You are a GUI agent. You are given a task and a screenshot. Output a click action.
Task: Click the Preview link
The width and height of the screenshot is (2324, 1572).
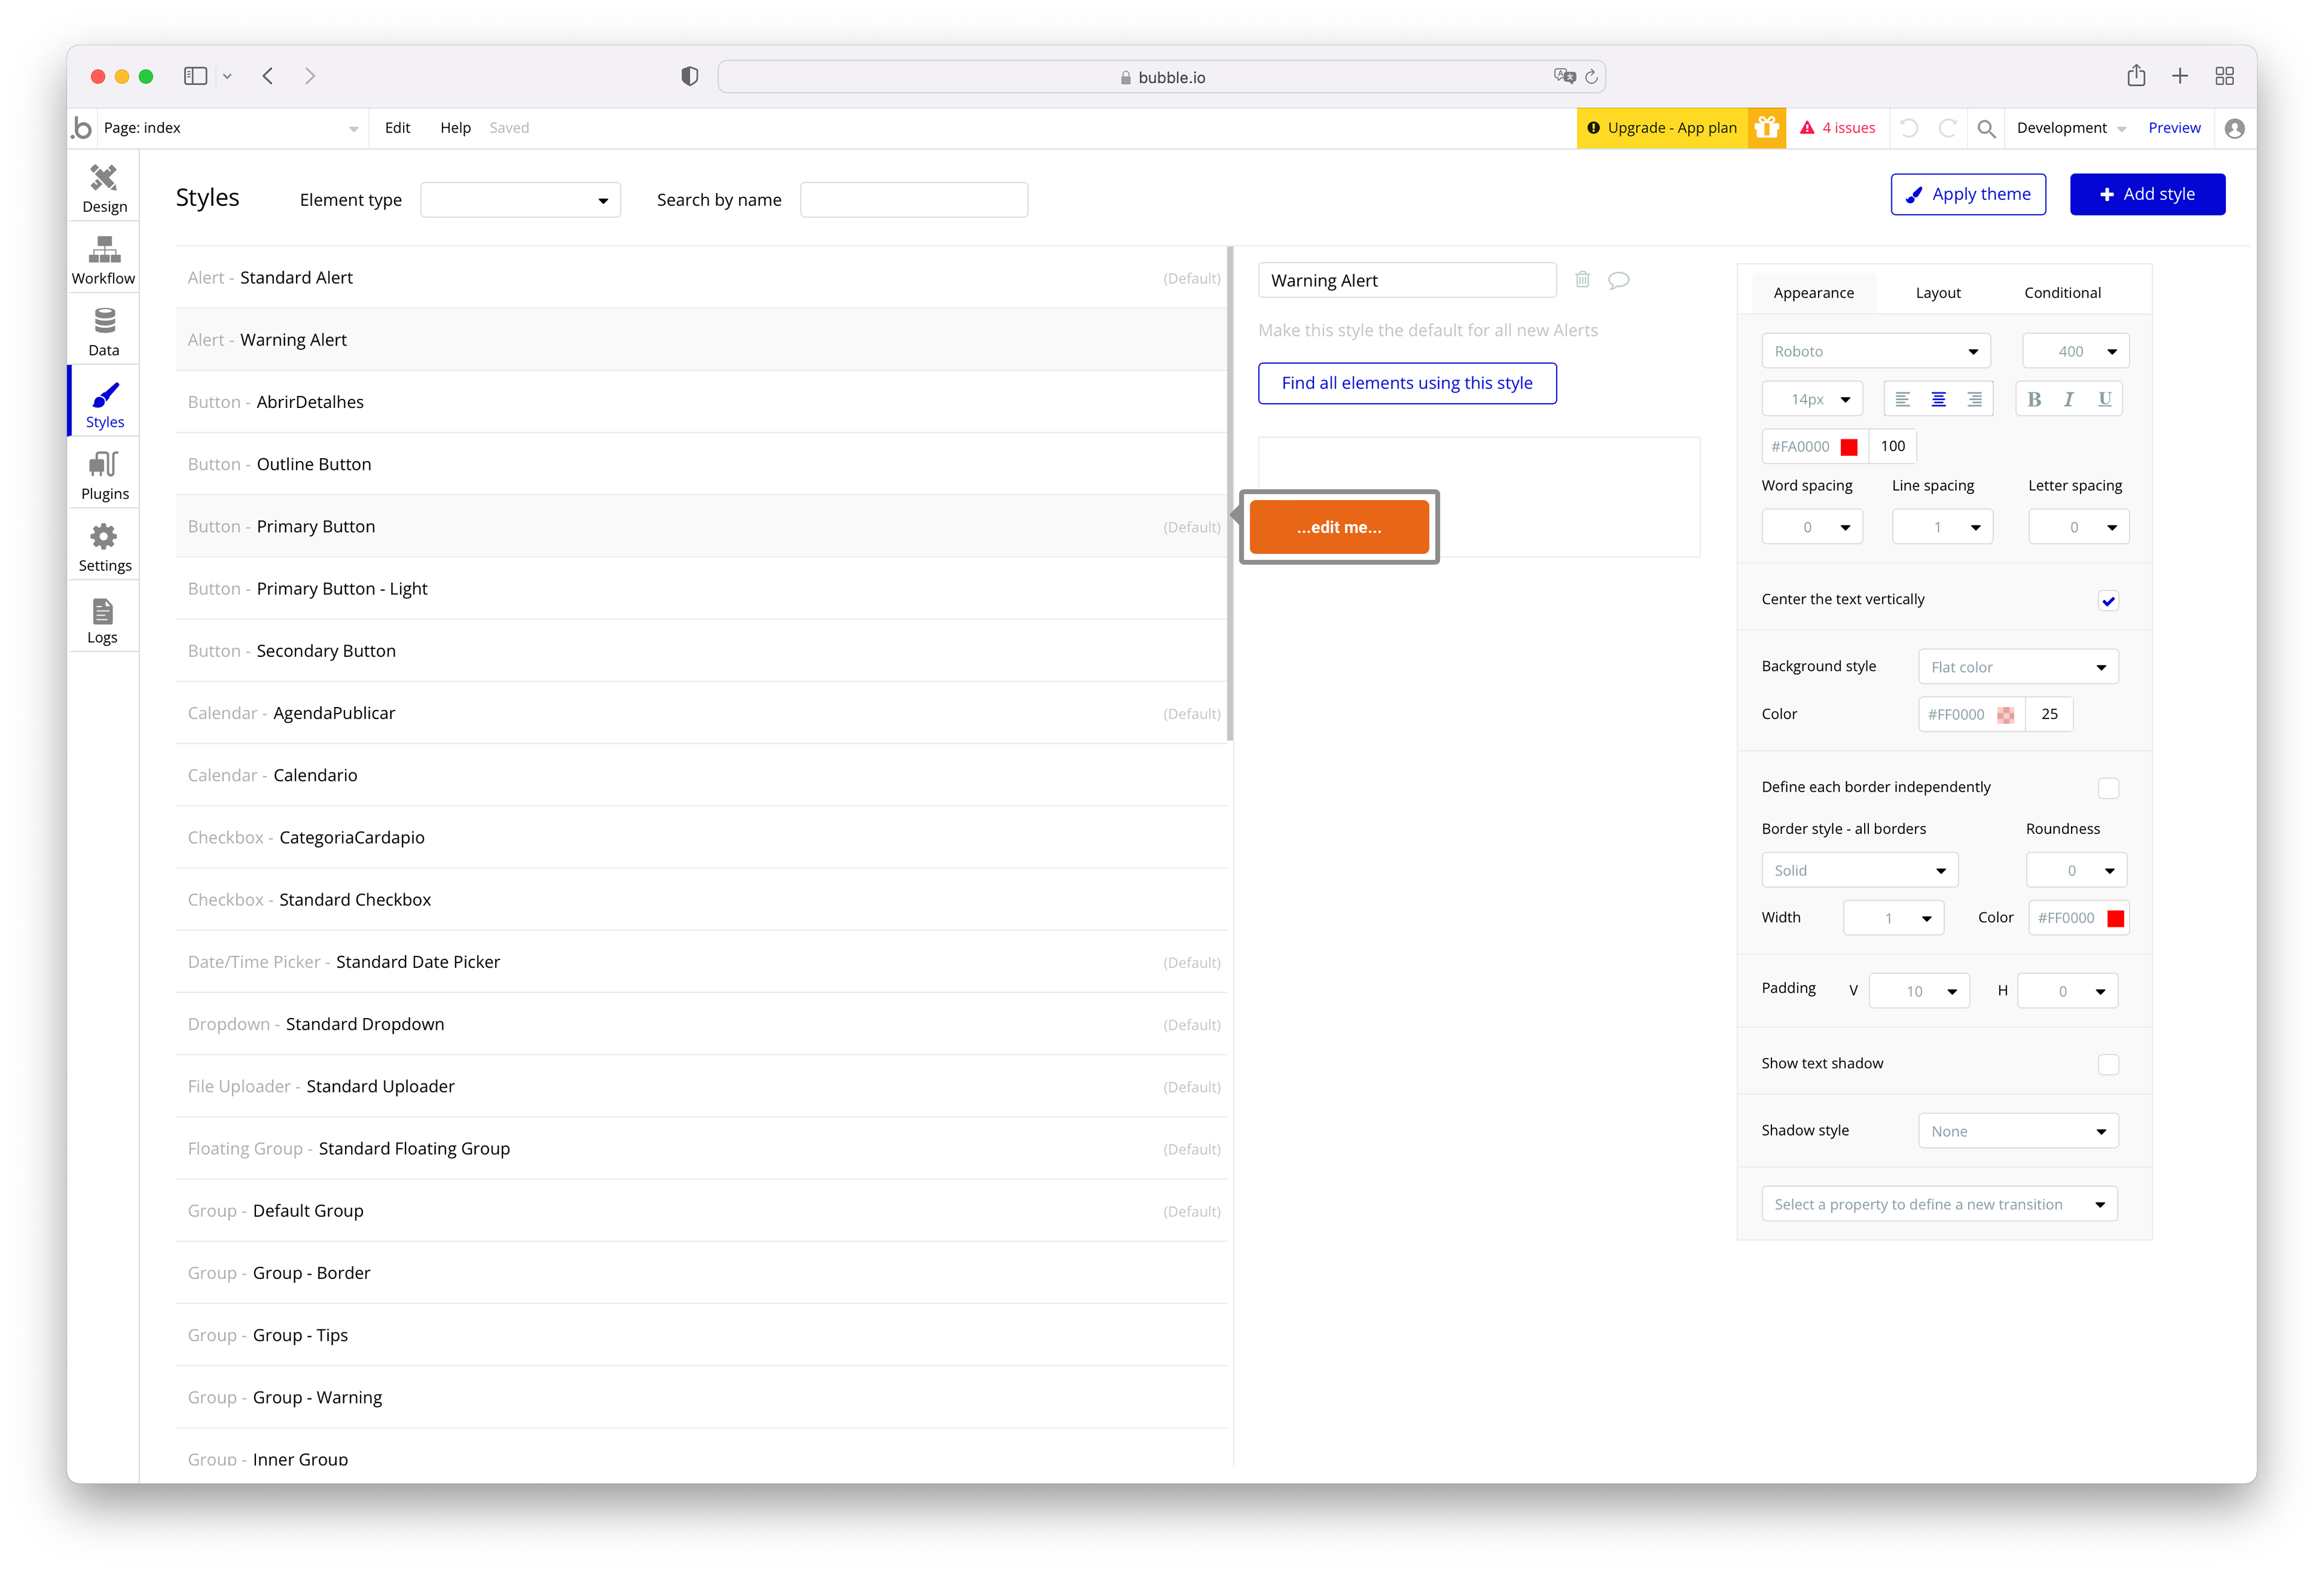2174,128
